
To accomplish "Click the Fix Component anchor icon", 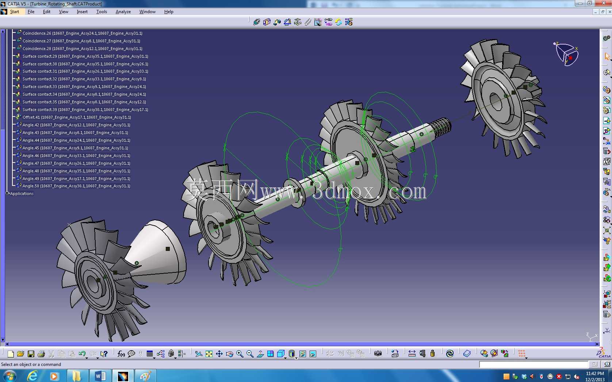I will point(298,22).
